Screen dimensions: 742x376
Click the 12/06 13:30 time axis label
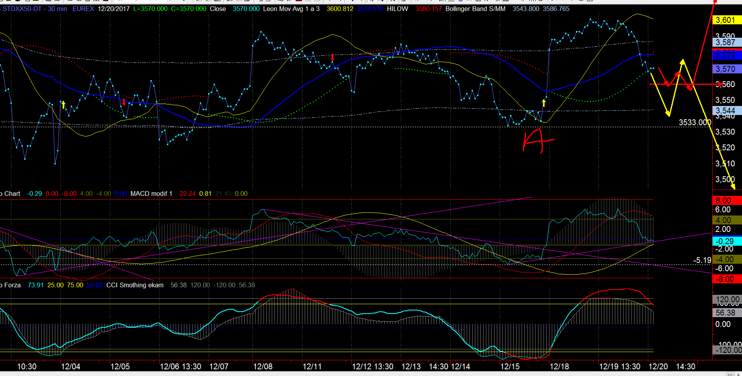[x=180, y=367]
